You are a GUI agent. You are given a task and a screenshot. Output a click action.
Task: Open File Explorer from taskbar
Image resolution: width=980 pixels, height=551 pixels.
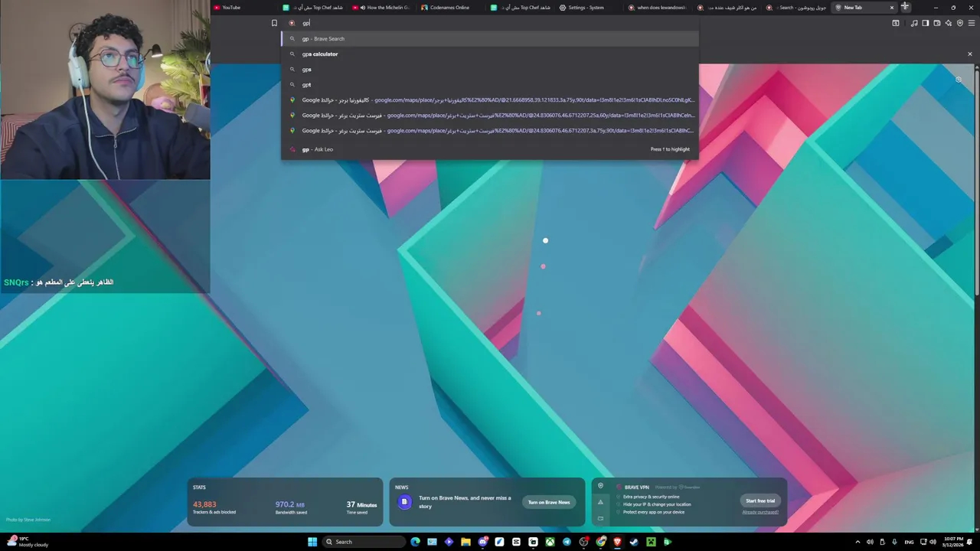[x=465, y=542]
